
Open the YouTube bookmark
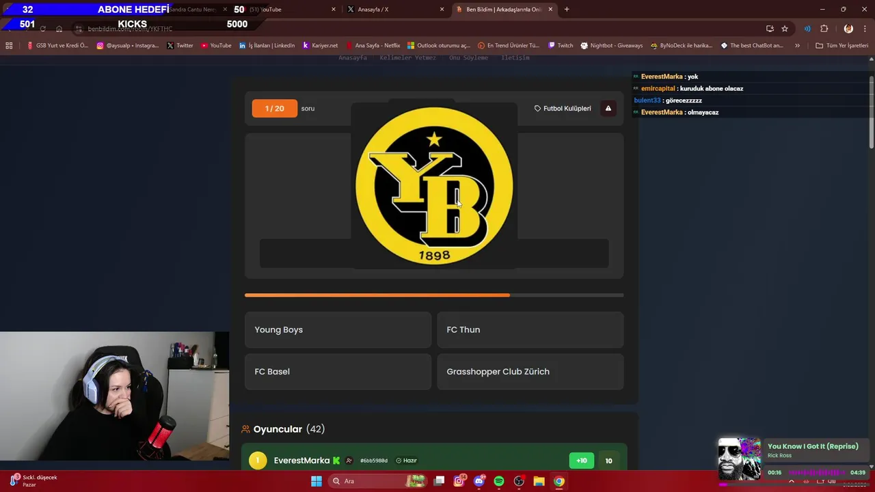point(216,46)
